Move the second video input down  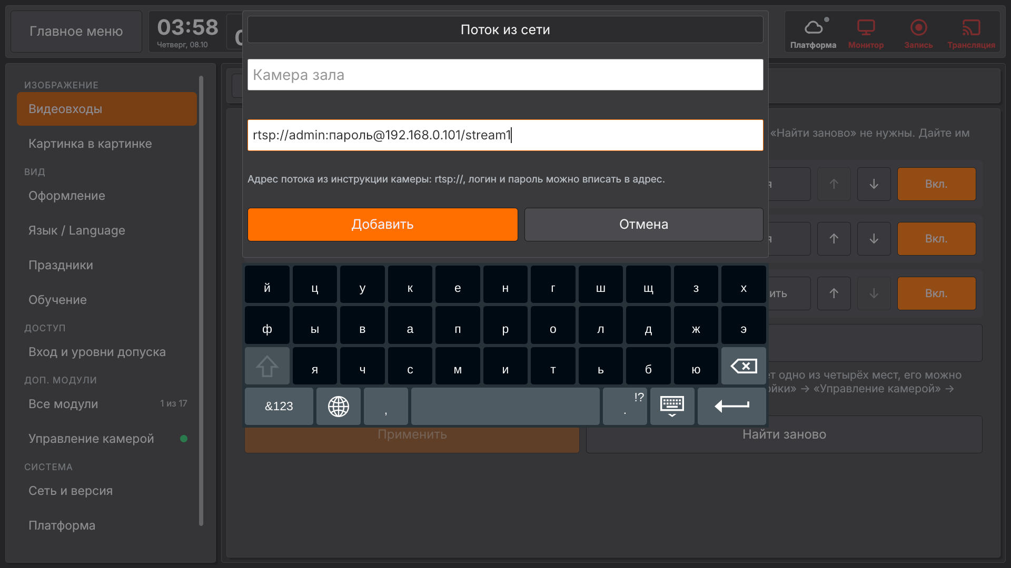[x=874, y=239]
